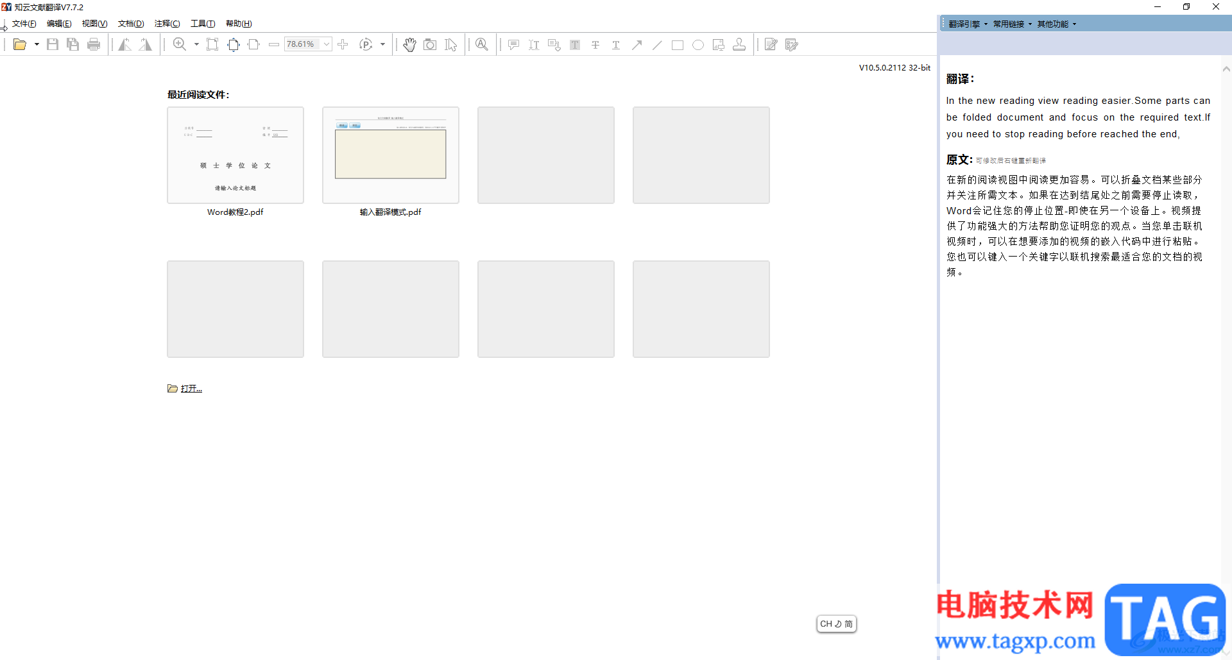Image resolution: width=1232 pixels, height=660 pixels.
Task: Expand the zoom tool dropdown arrow
Action: [196, 44]
